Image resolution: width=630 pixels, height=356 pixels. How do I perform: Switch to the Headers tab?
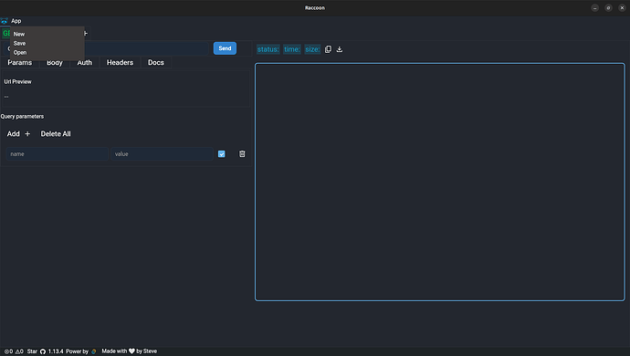click(x=120, y=63)
